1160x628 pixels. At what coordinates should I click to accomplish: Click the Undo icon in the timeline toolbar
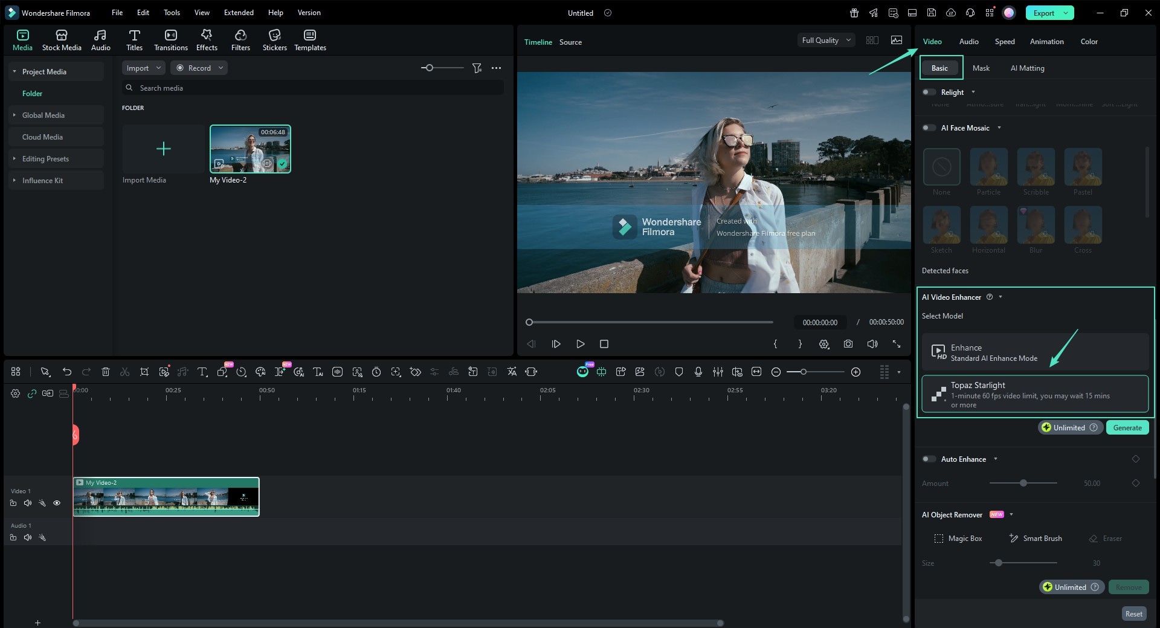(x=67, y=372)
